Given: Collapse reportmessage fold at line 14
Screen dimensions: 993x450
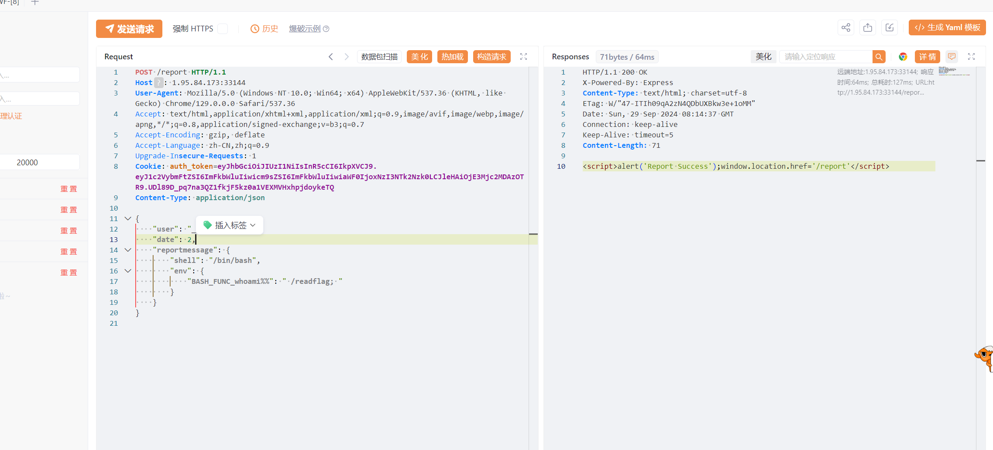Looking at the screenshot, I should (128, 250).
